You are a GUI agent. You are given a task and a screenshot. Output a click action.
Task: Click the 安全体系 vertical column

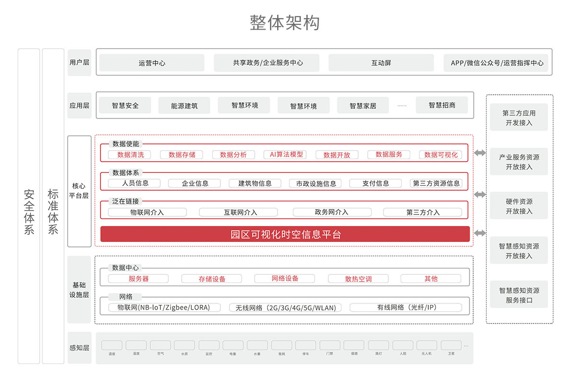pos(29,206)
